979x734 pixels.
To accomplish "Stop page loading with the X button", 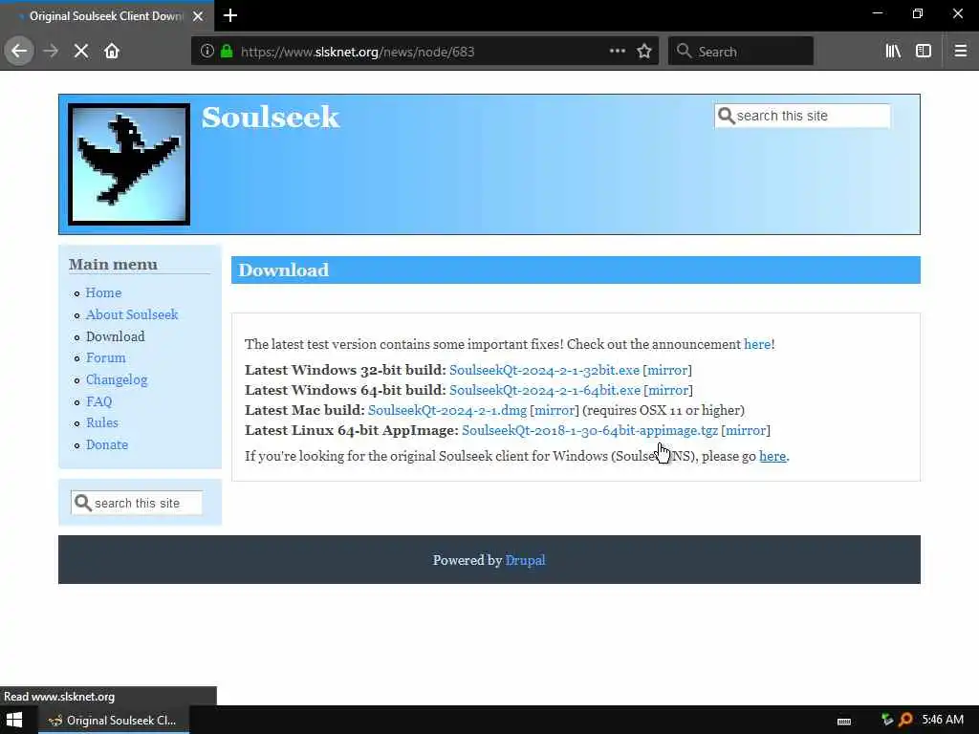I will [x=81, y=52].
